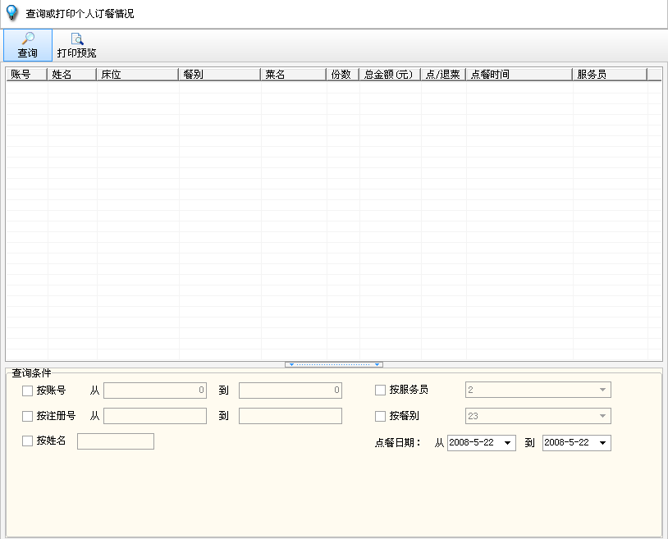Select the 总金额(元) column header
This screenshot has height=539, width=668.
click(x=390, y=75)
